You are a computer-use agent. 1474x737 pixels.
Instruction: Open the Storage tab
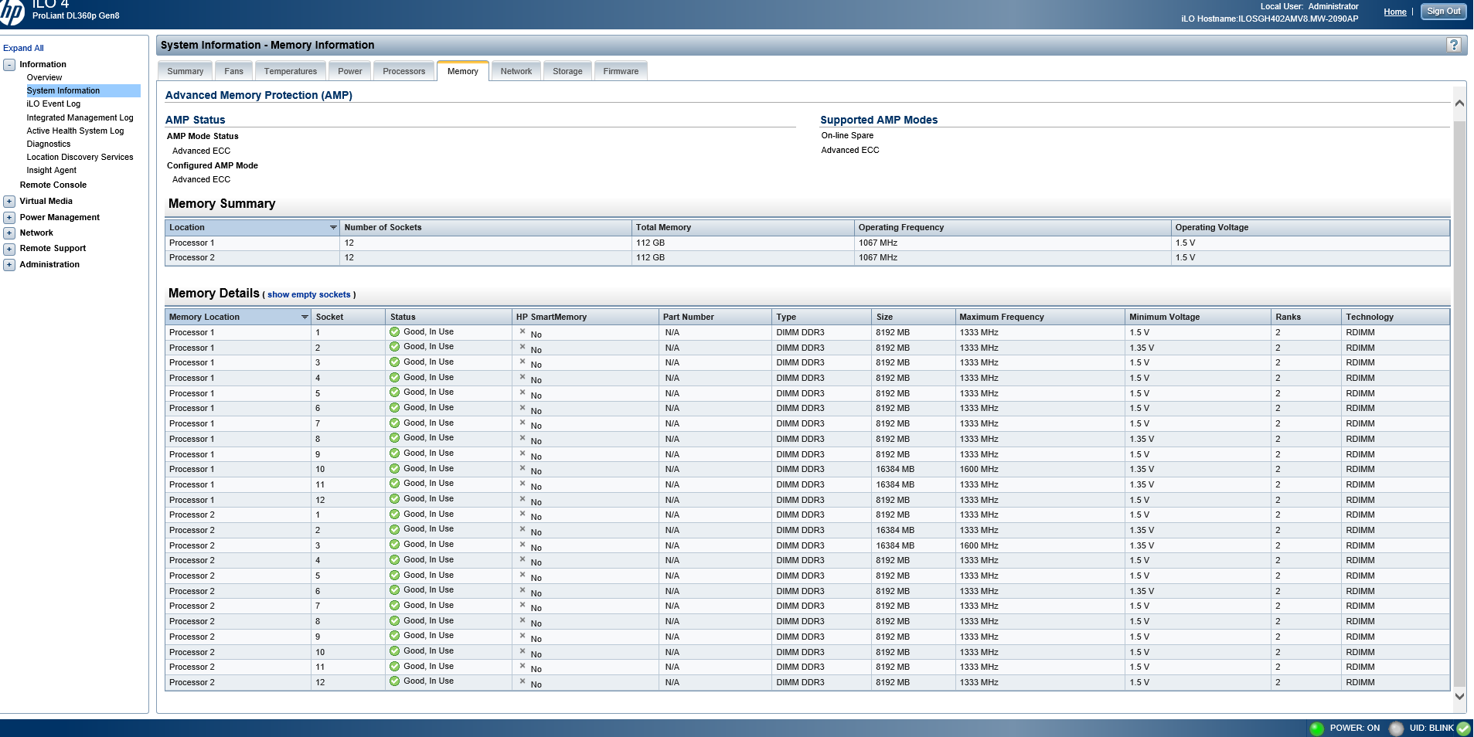(x=568, y=71)
